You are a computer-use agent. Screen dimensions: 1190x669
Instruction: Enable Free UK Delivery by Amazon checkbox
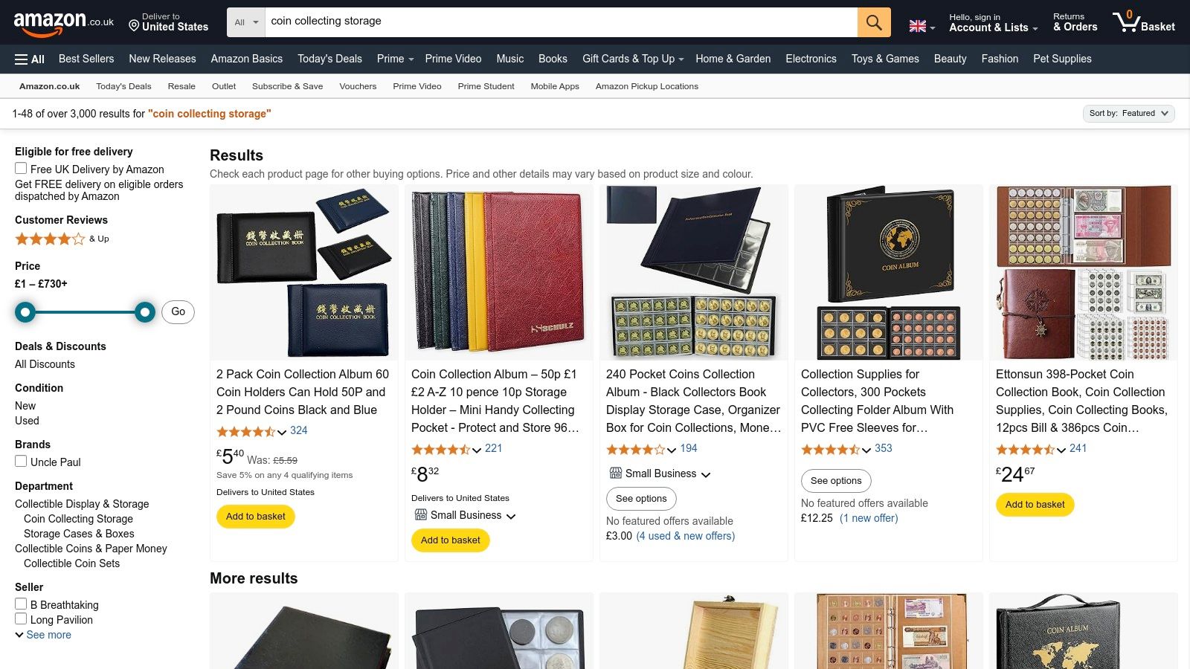pyautogui.click(x=21, y=169)
